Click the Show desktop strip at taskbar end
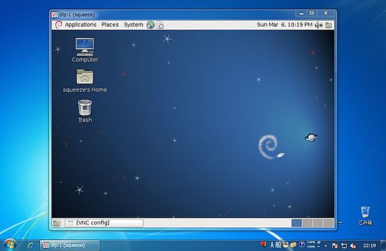The height and width of the screenshot is (251, 386). point(383,245)
